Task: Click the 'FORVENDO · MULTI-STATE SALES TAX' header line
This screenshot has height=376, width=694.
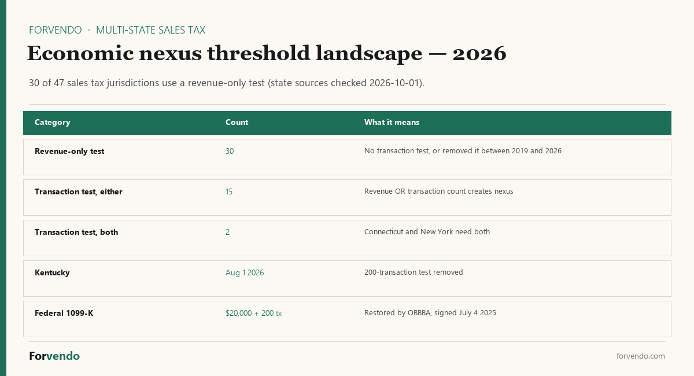Action: coord(117,30)
